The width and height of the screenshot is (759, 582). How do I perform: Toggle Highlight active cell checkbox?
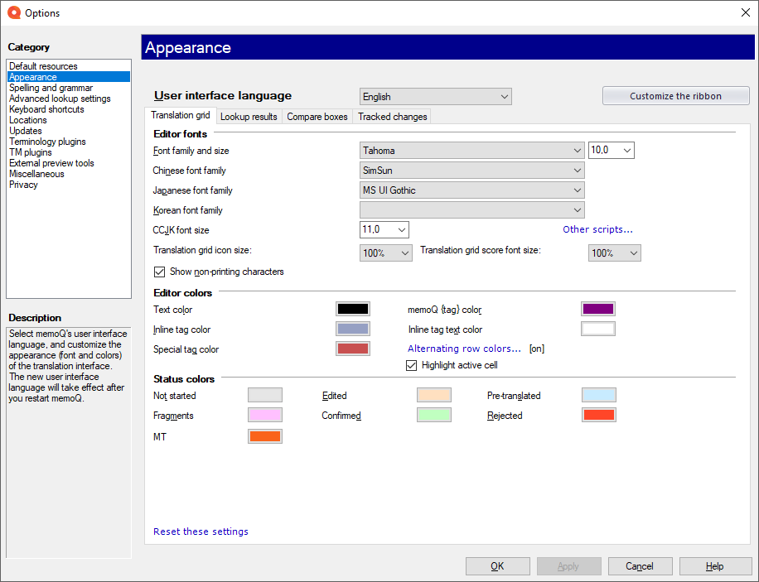[x=411, y=365]
